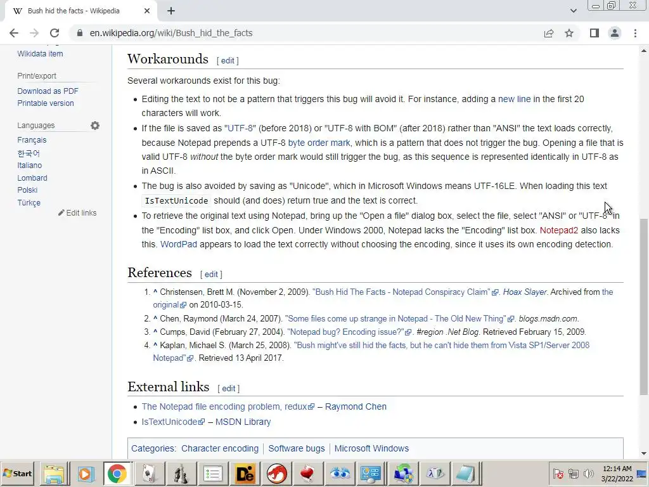Switch to the Français language version
Screen dimensions: 649x487
[x=32, y=140]
